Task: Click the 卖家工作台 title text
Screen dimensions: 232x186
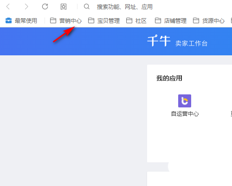Action: pyautogui.click(x=191, y=43)
